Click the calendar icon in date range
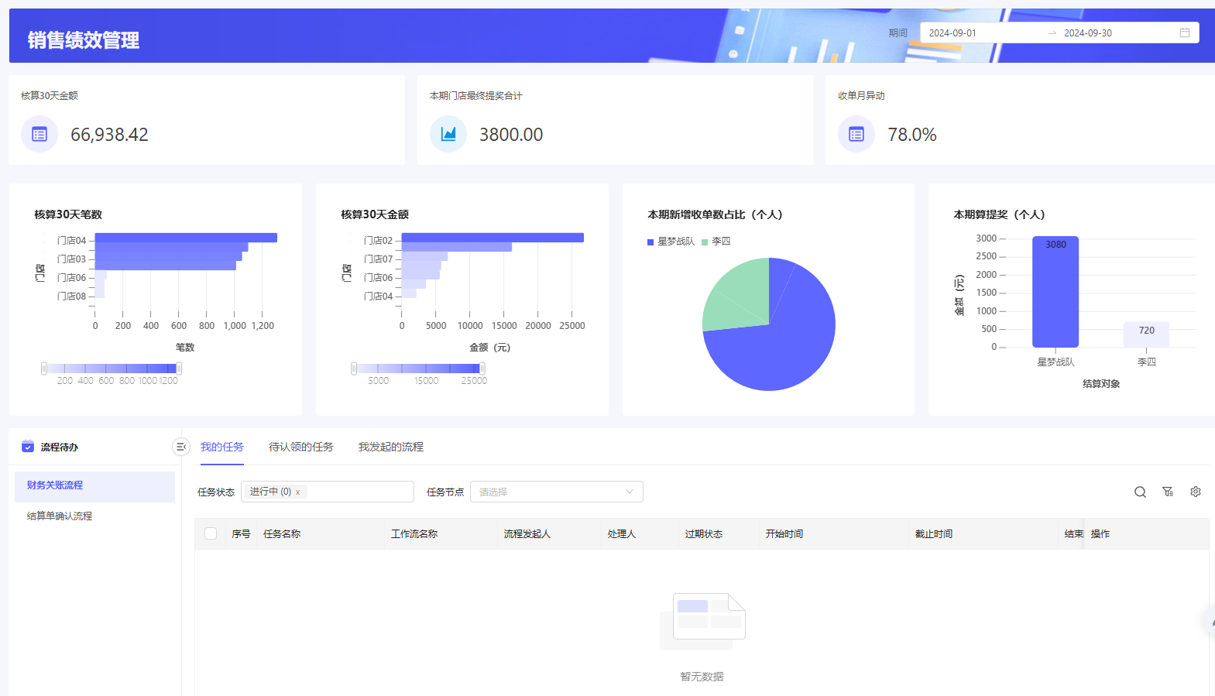This screenshot has height=696, width=1215. [x=1184, y=33]
